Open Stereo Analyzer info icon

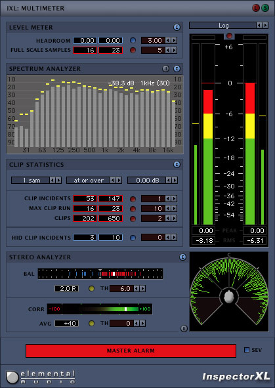pos(182,257)
